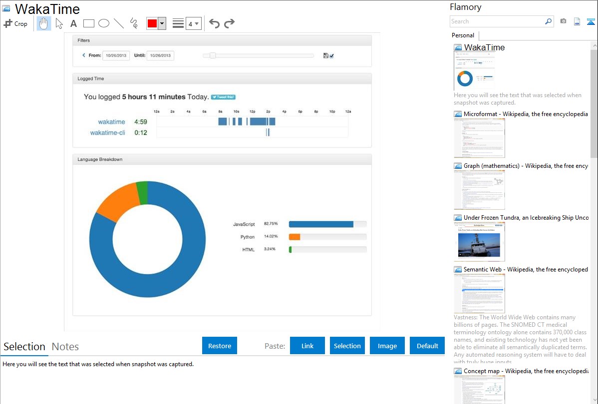Click the red color swatch

point(152,23)
